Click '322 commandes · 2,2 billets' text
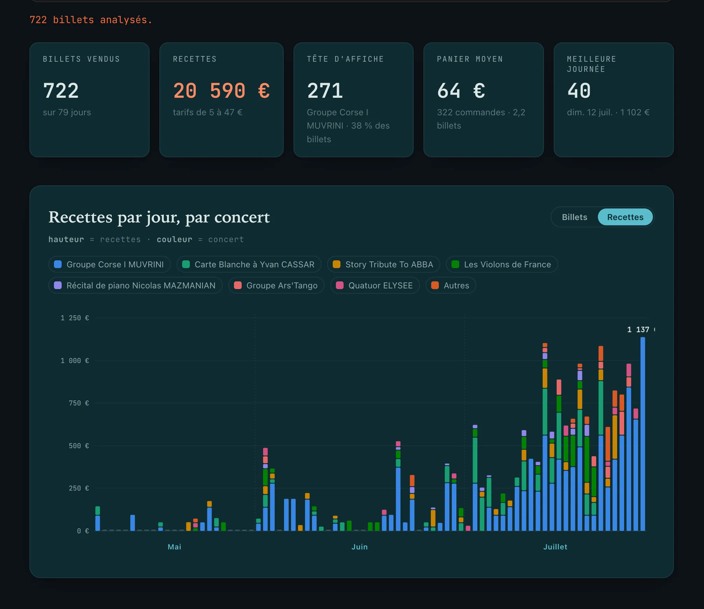This screenshot has height=609, width=704. pos(481,119)
